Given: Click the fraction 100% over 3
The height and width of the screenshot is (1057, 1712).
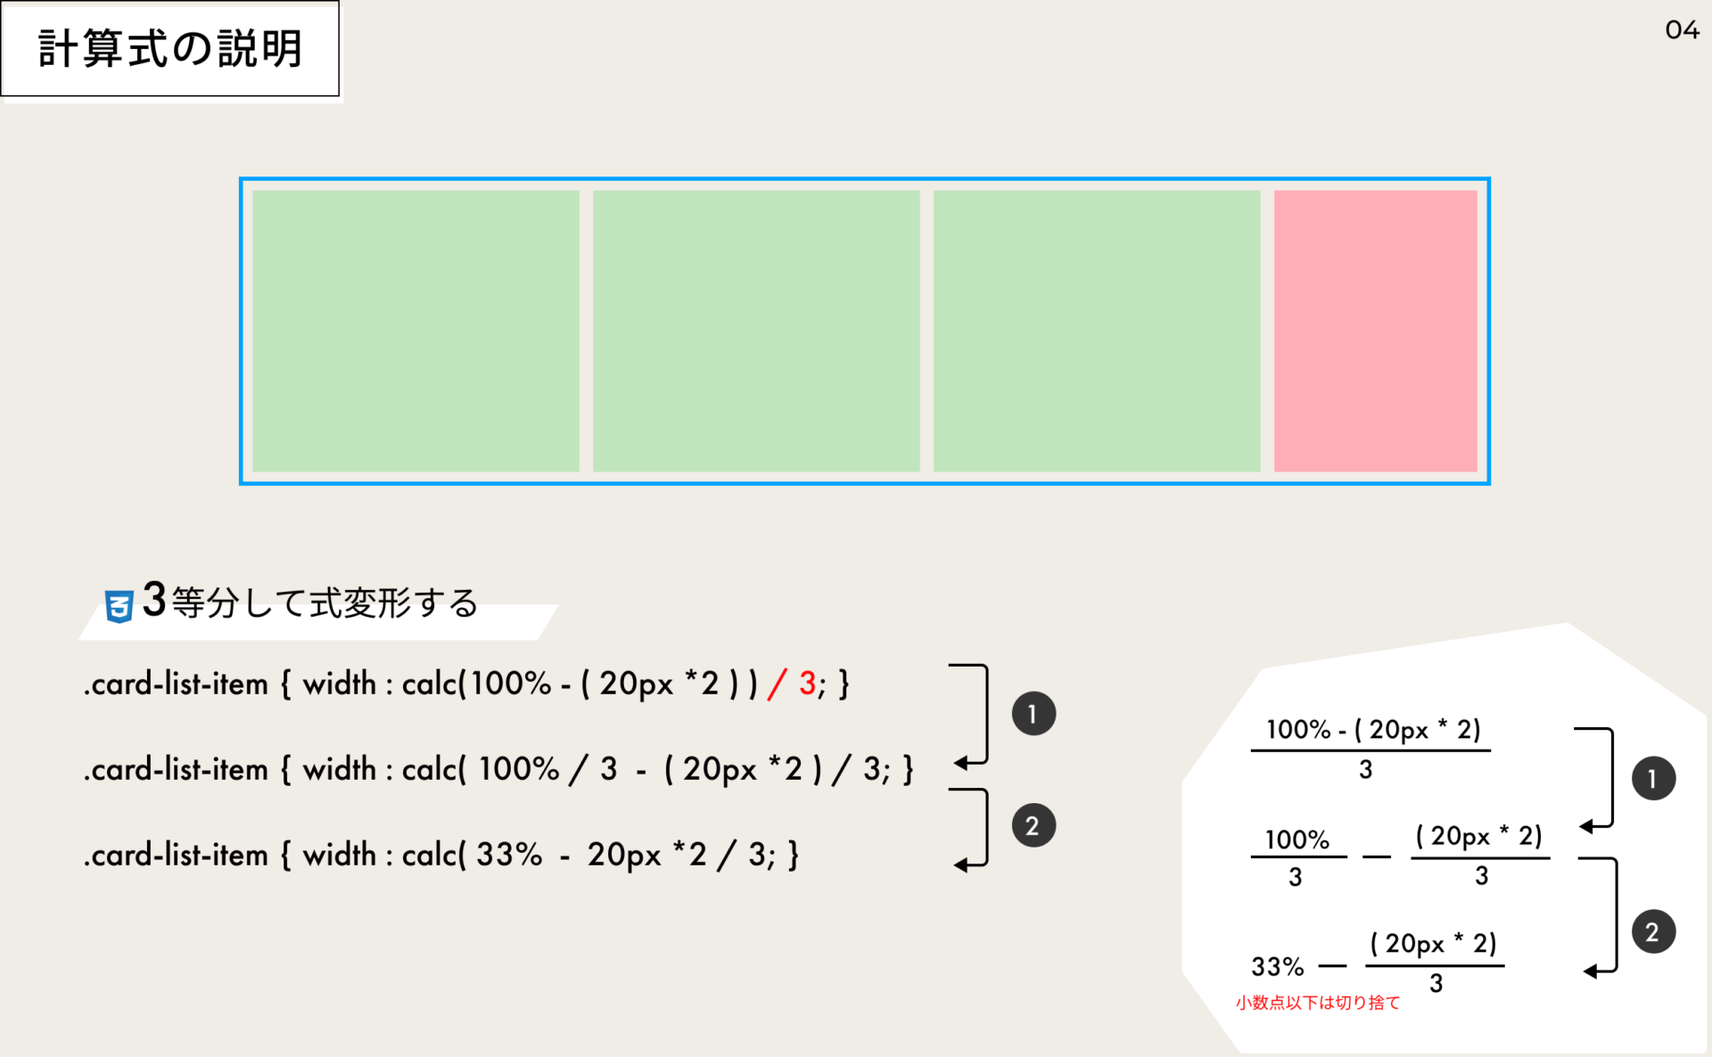Looking at the screenshot, I should pyautogui.click(x=1296, y=857).
